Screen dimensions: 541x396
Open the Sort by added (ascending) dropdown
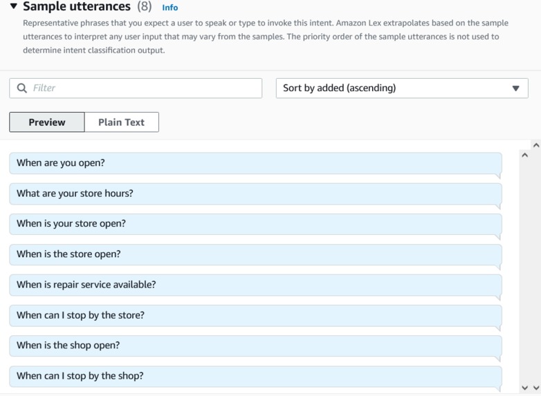(x=394, y=88)
